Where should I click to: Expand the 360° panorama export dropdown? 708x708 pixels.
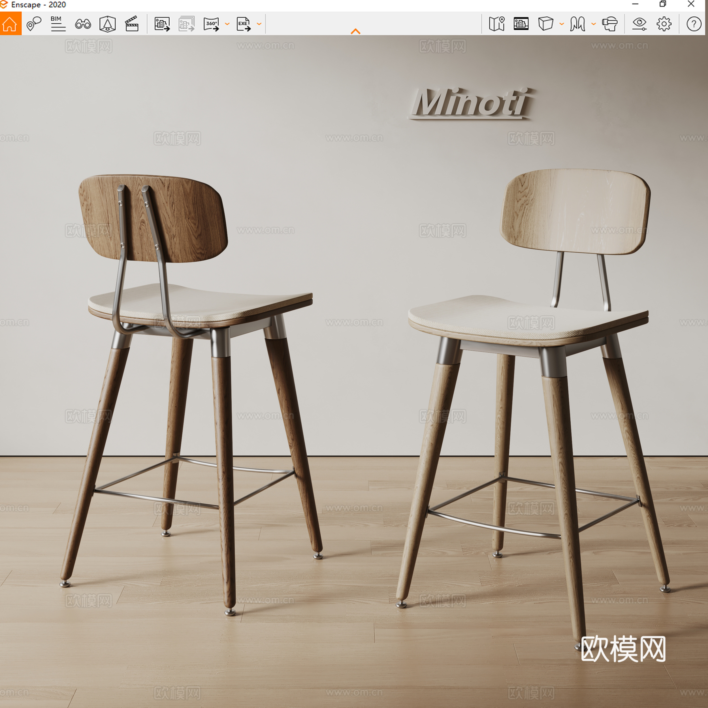point(227,24)
